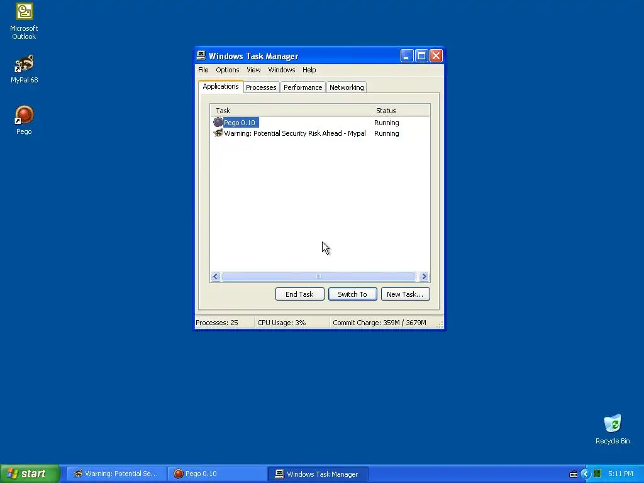
Task: Click the Switch To button
Action: pos(352,294)
